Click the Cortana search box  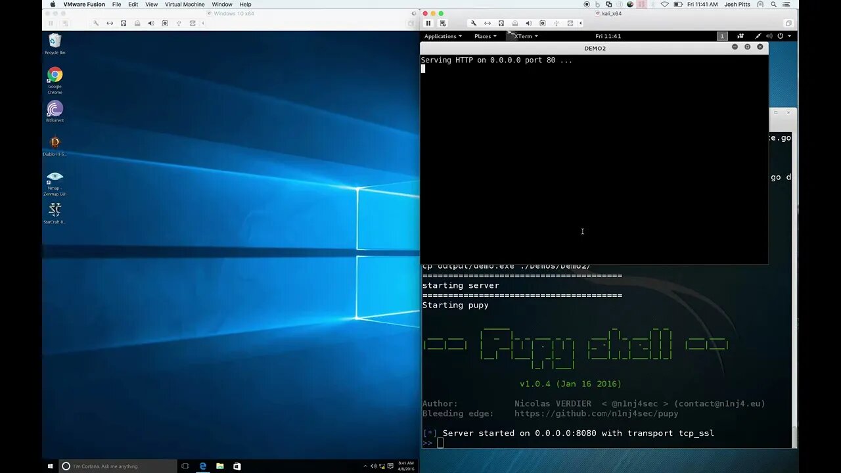click(x=118, y=466)
